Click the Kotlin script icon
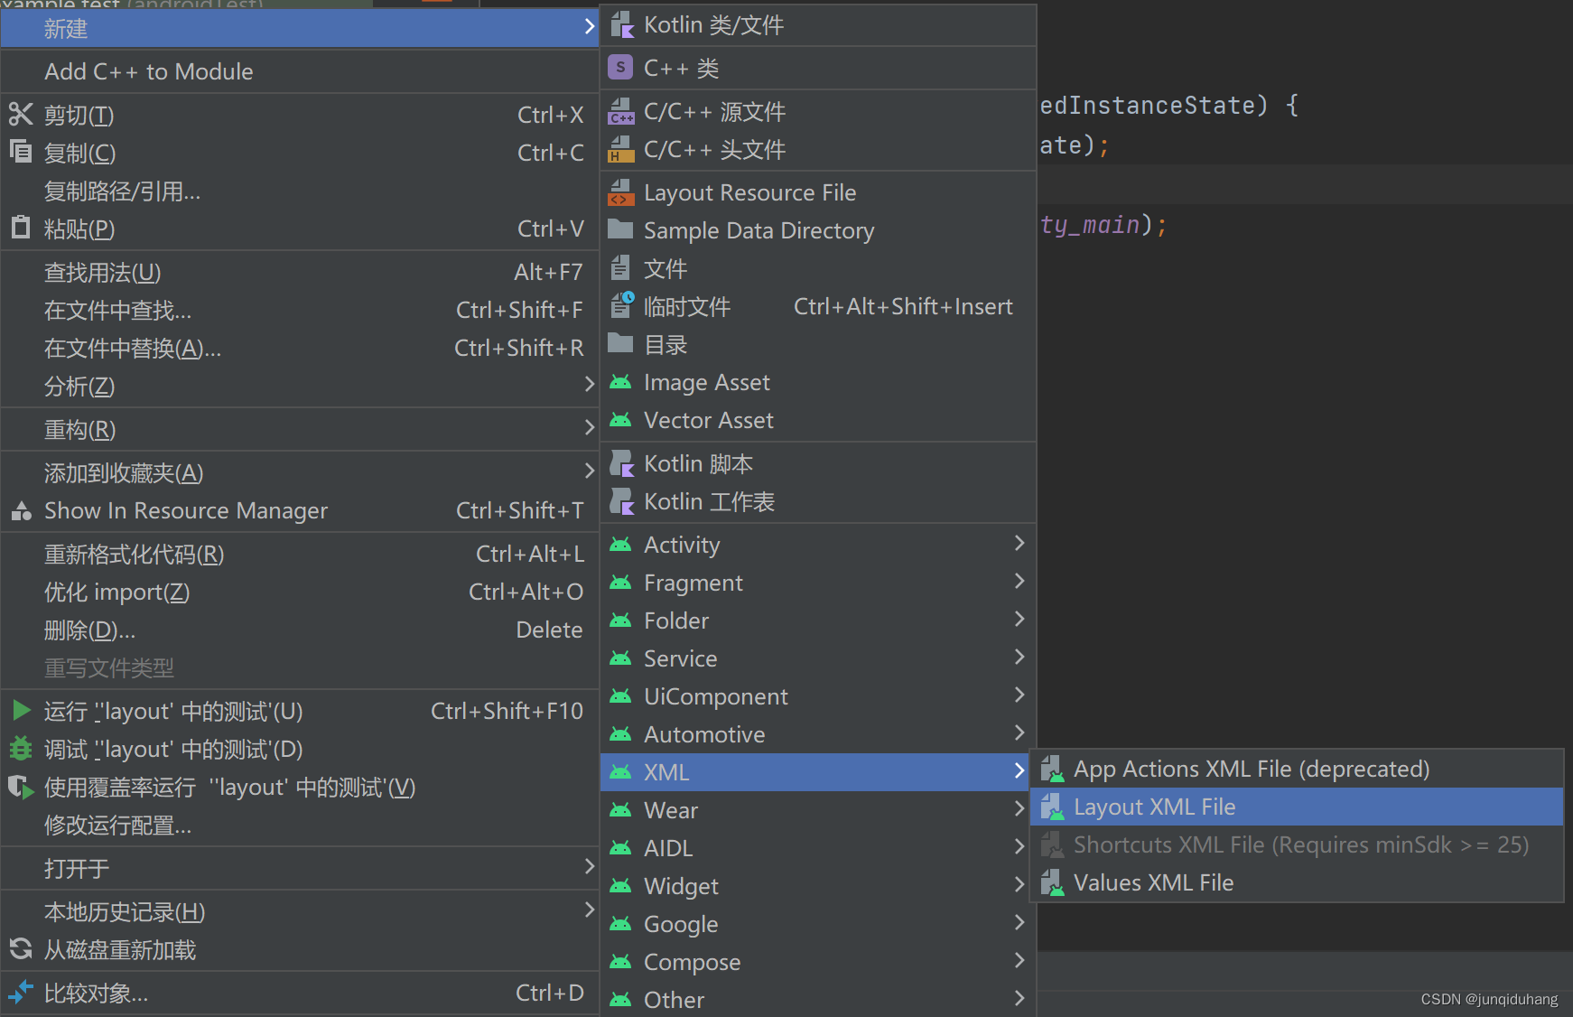 621,463
